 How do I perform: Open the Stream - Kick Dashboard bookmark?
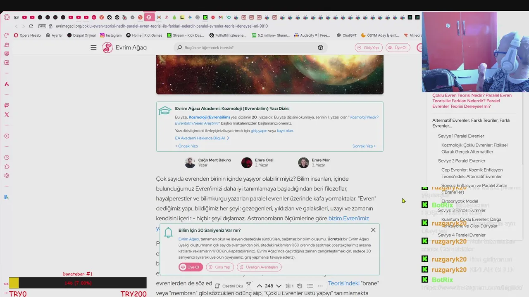[x=186, y=35]
